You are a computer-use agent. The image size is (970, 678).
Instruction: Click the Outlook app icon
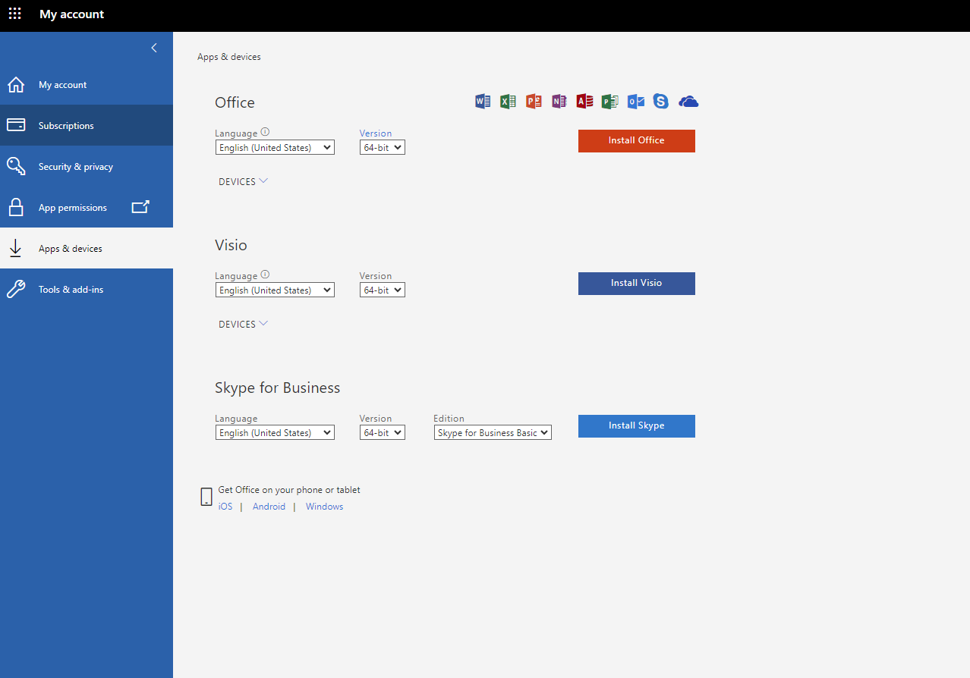coord(636,101)
